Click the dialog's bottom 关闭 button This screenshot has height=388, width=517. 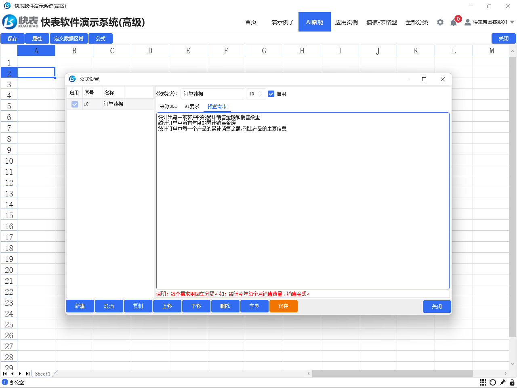(437, 306)
